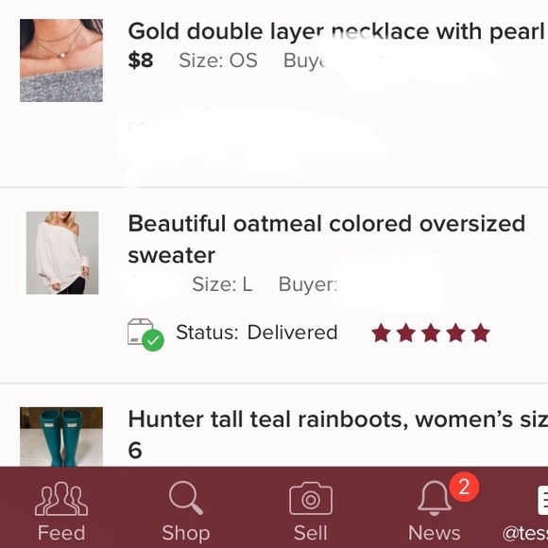Tap the Shop magnifying glass icon
This screenshot has width=548, height=548.
click(x=185, y=498)
